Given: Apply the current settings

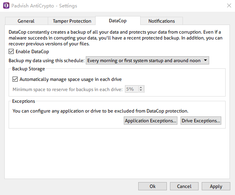Looking at the screenshot, I should (x=216, y=186).
